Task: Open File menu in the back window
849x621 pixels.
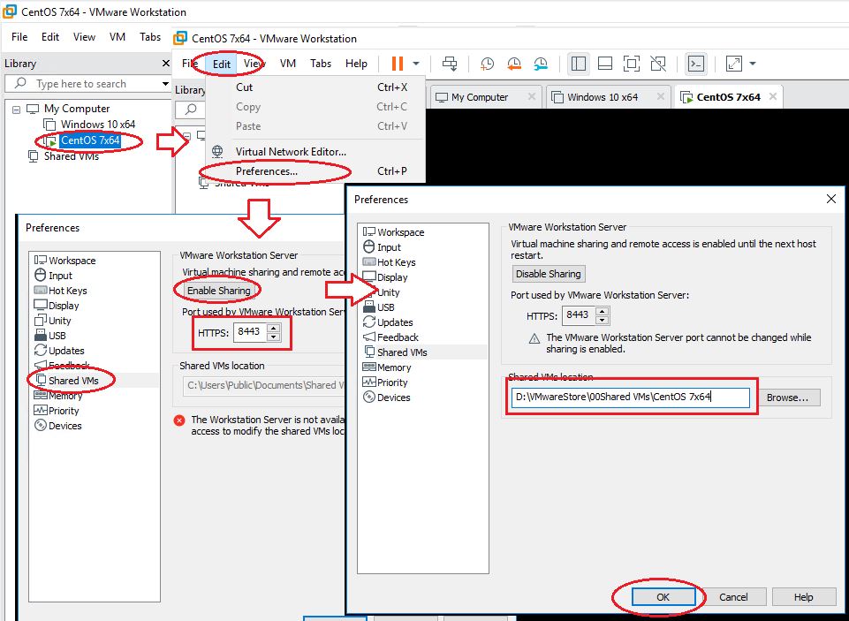Action: [19, 37]
